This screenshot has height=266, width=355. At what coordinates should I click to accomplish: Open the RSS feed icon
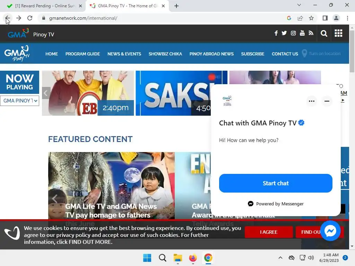coord(311,33)
